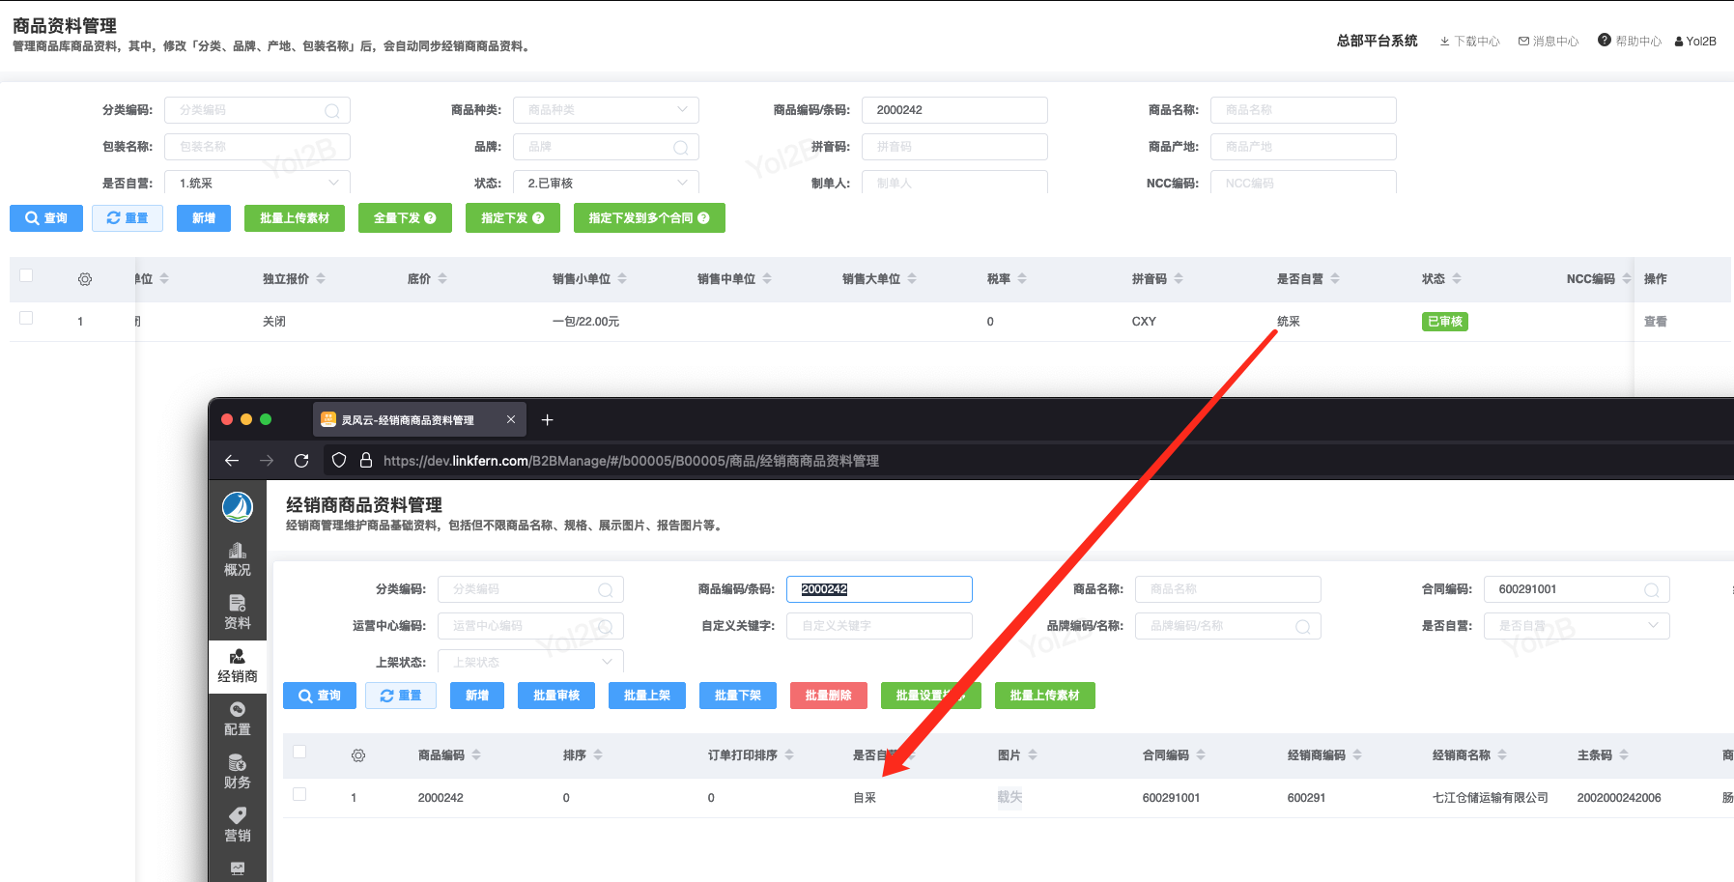Open 帮助中心 link in top bar

click(1630, 42)
